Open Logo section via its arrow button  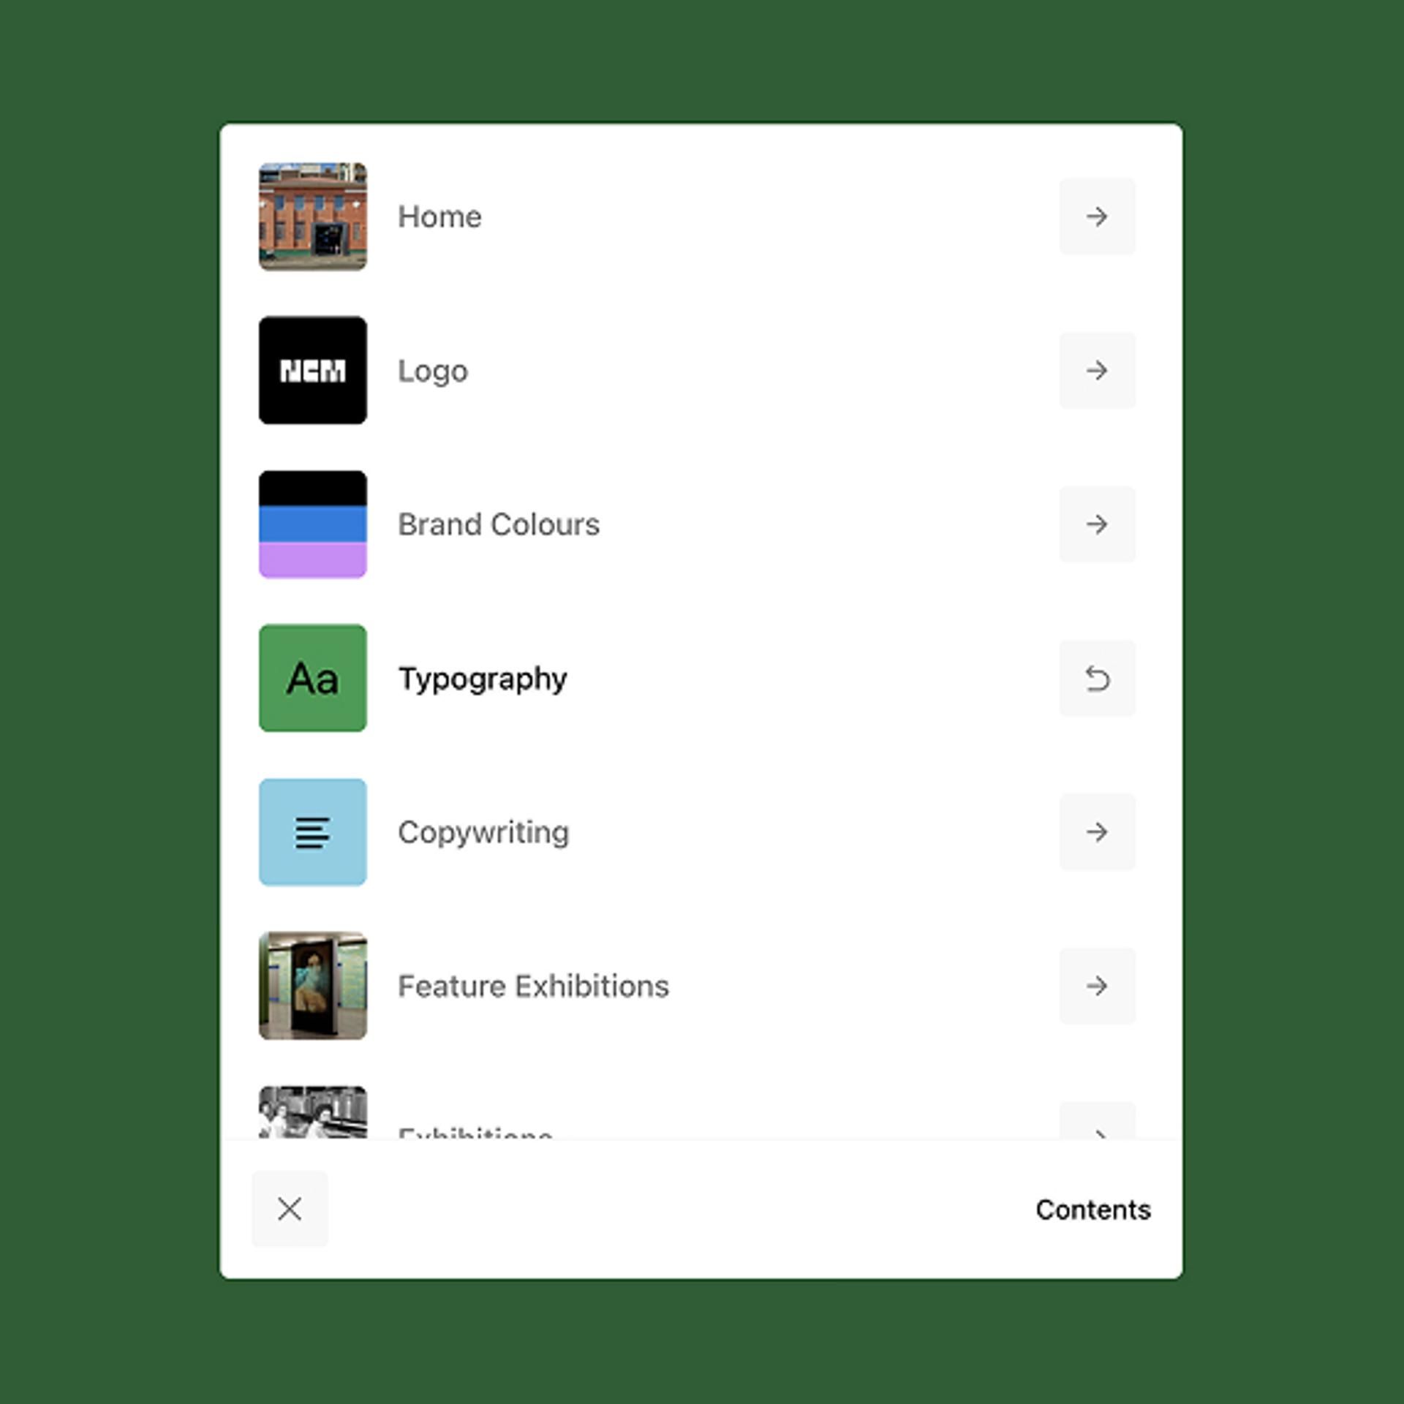pyautogui.click(x=1097, y=371)
